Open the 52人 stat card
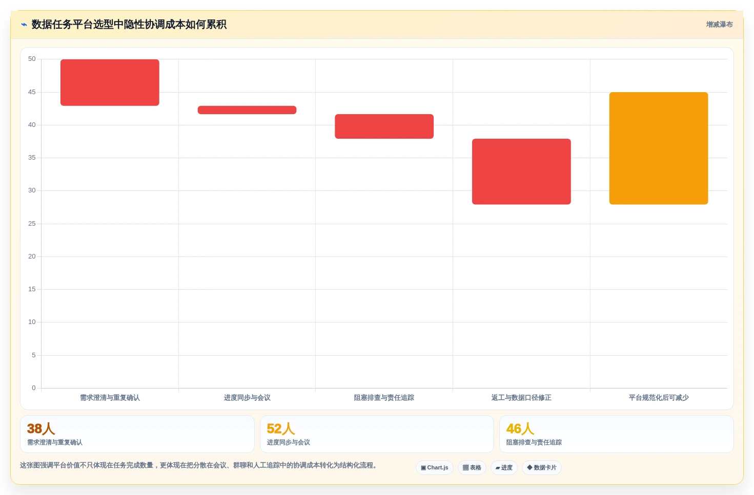754x495 pixels. click(377, 434)
